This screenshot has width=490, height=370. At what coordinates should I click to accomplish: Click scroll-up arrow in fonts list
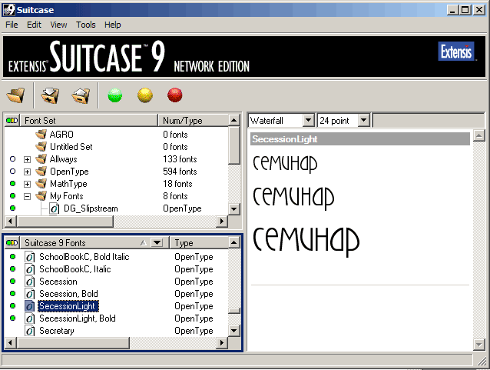(x=233, y=242)
